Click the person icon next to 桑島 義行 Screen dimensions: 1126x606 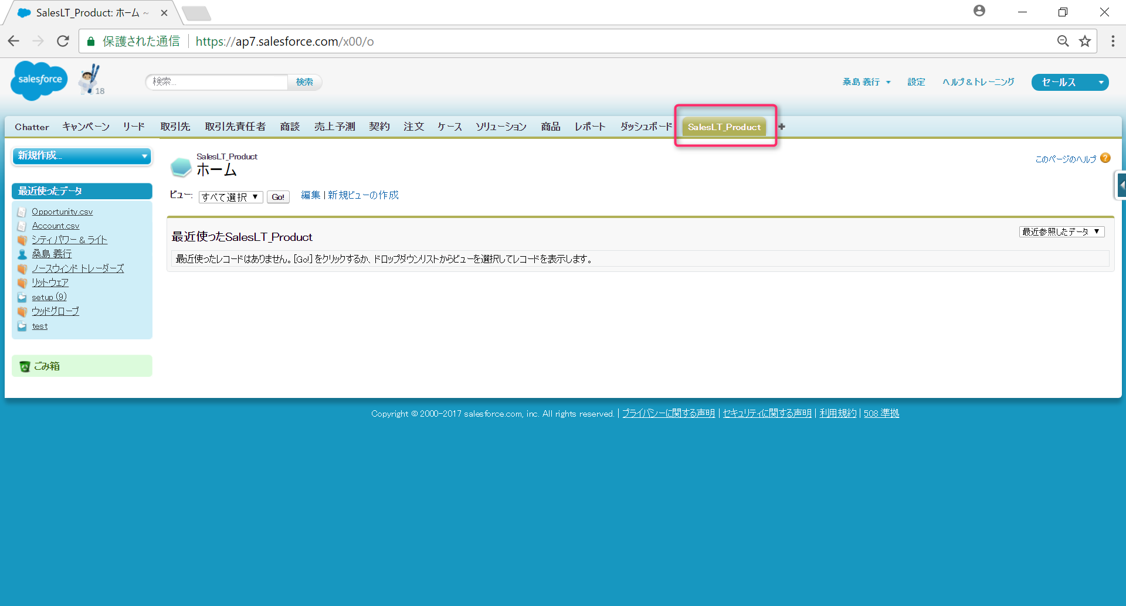pyautogui.click(x=22, y=254)
